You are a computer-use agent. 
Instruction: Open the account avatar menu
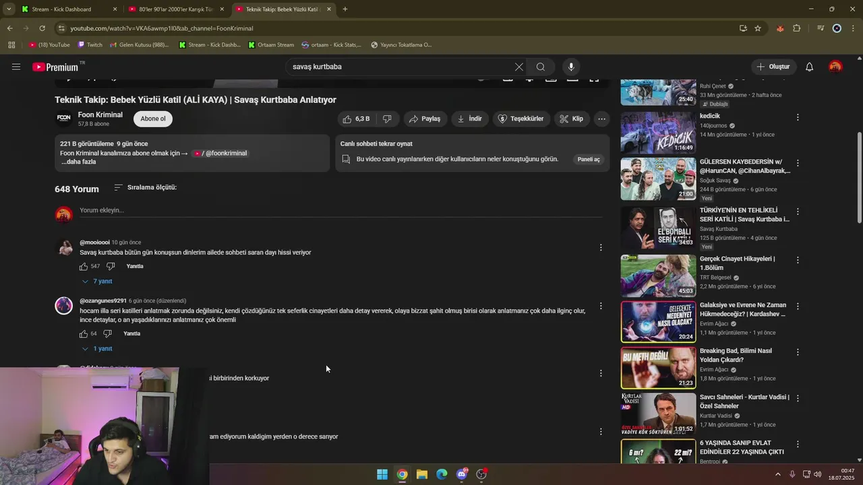[835, 67]
